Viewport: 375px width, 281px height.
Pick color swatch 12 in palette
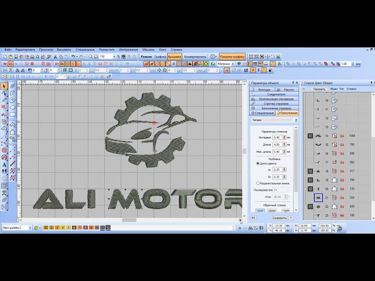pyautogui.click(x=108, y=228)
